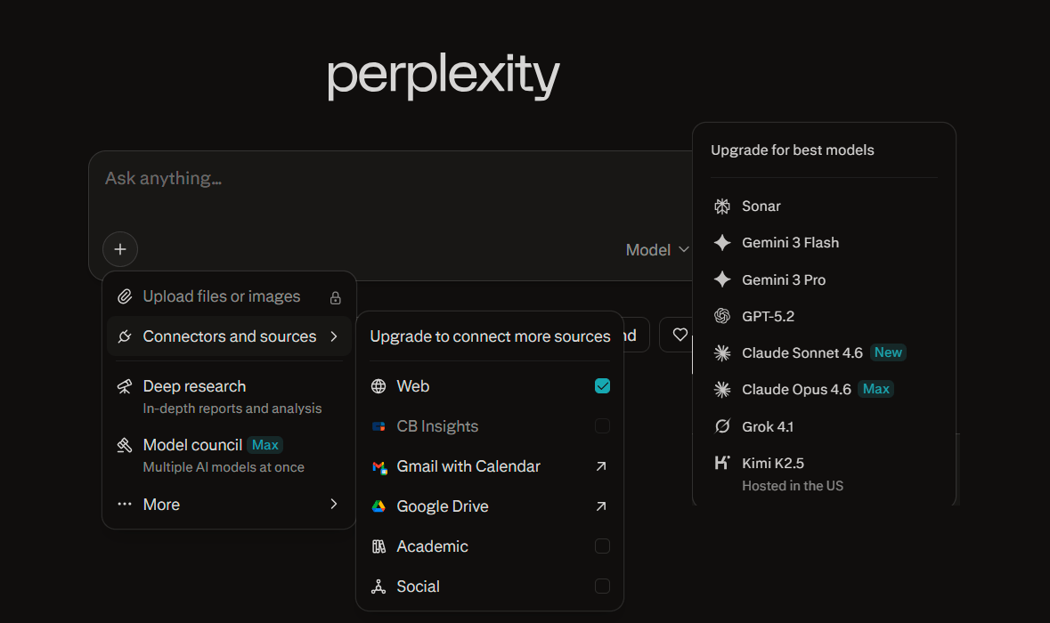Open the Model dropdown selector
The width and height of the screenshot is (1050, 623).
(x=657, y=250)
